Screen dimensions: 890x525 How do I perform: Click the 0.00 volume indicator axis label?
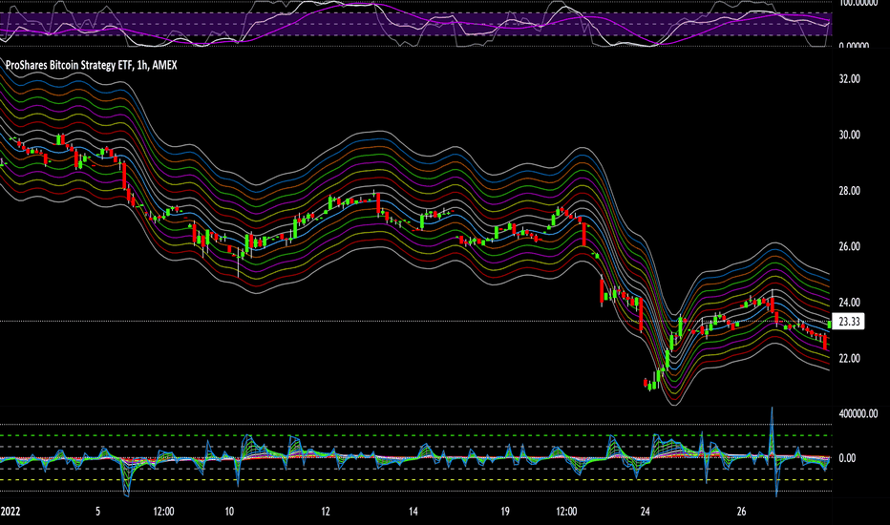pyautogui.click(x=847, y=458)
